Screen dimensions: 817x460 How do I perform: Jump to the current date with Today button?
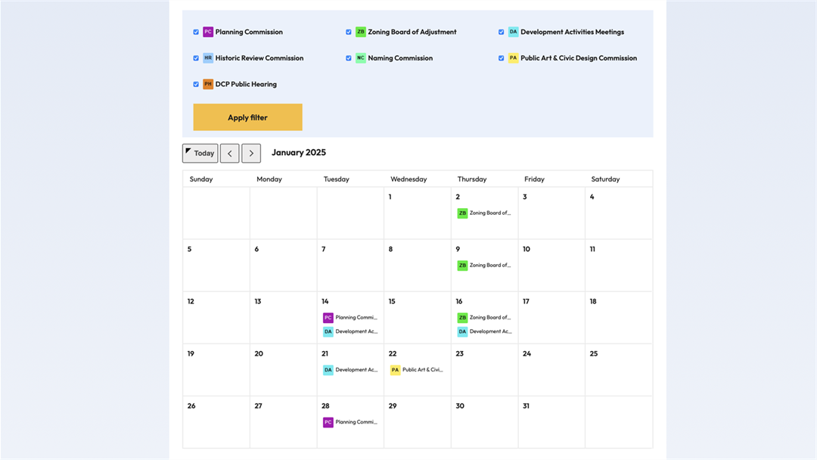pos(200,154)
